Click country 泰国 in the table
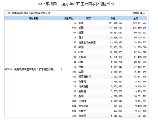Screen dimensions: 158x121 [81, 96]
